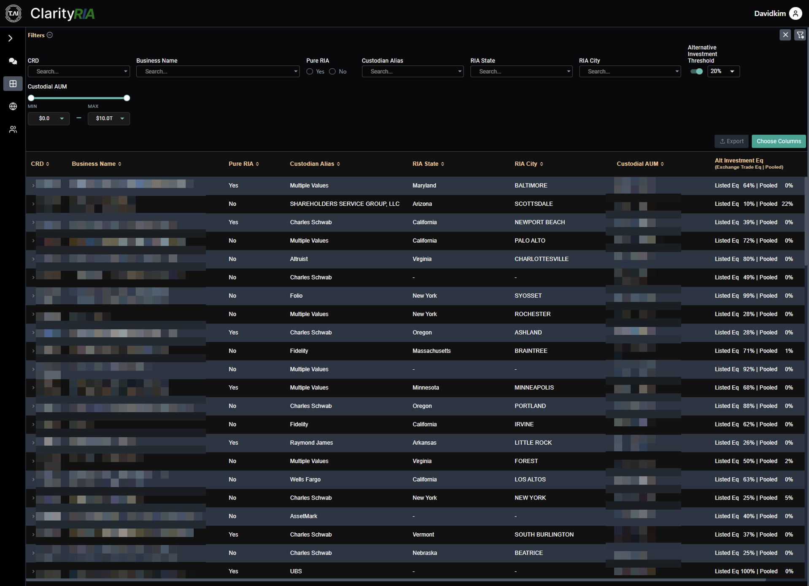Expand the BALTIMORE row
This screenshot has width=809, height=586.
(x=33, y=185)
